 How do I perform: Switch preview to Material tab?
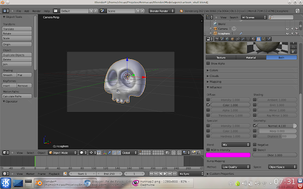tap(251, 58)
